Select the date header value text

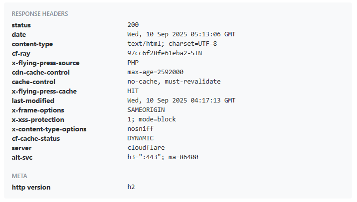tap(181, 34)
